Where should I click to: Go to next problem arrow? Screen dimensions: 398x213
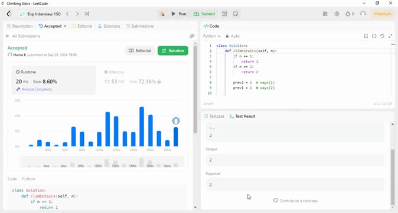coord(77,14)
